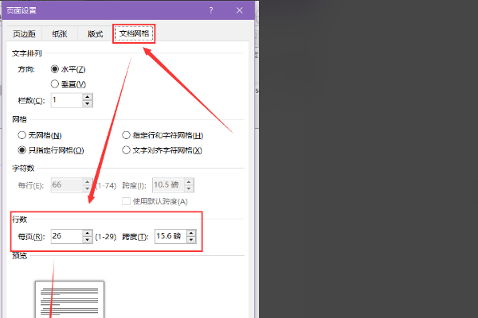The width and height of the screenshot is (478, 318).
Task: Switch to 纸张 tab
Action: (x=60, y=33)
